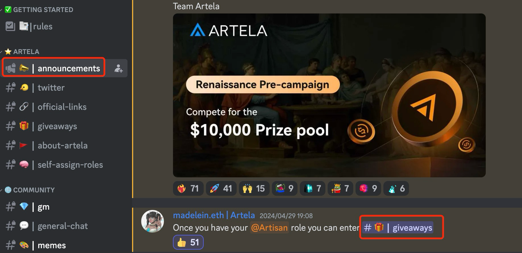The height and width of the screenshot is (253, 522).
Task: Click the rules channel checkbox icon
Action: 10,26
